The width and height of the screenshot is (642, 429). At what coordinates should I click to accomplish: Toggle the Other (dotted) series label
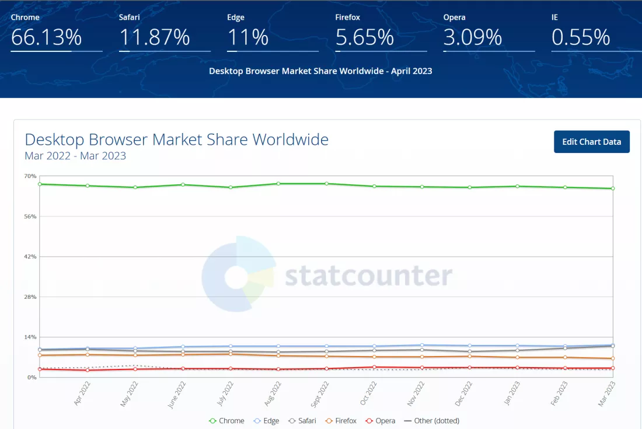(437, 421)
